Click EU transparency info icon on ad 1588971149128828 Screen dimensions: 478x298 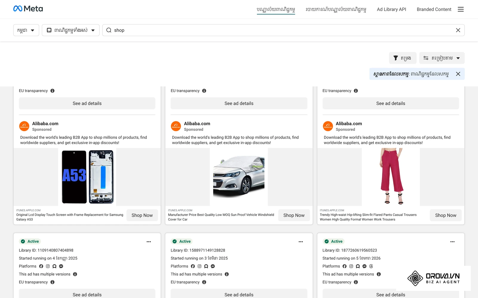[204, 282]
